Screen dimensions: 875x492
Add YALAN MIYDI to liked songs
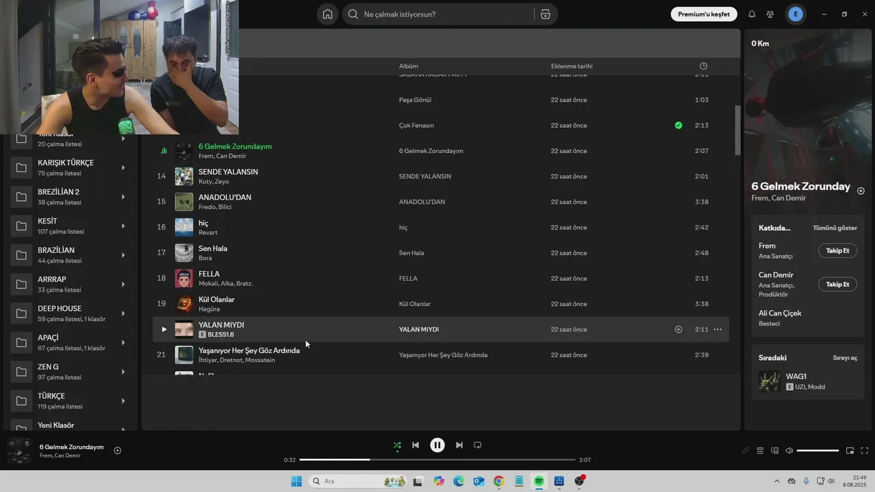678,329
